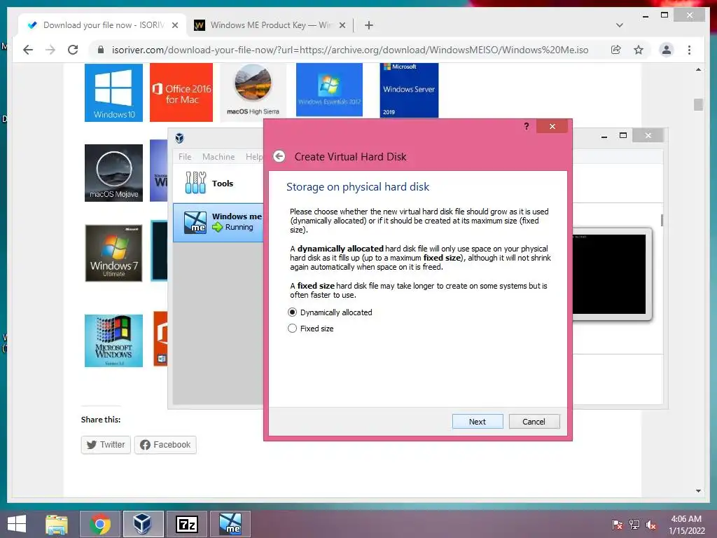Open File Explorer from the taskbar
717x538 pixels.
(x=57, y=524)
